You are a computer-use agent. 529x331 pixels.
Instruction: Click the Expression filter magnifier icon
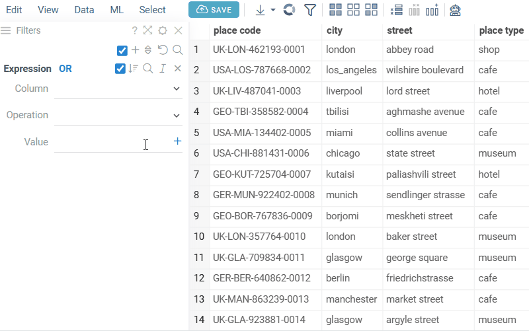point(147,69)
